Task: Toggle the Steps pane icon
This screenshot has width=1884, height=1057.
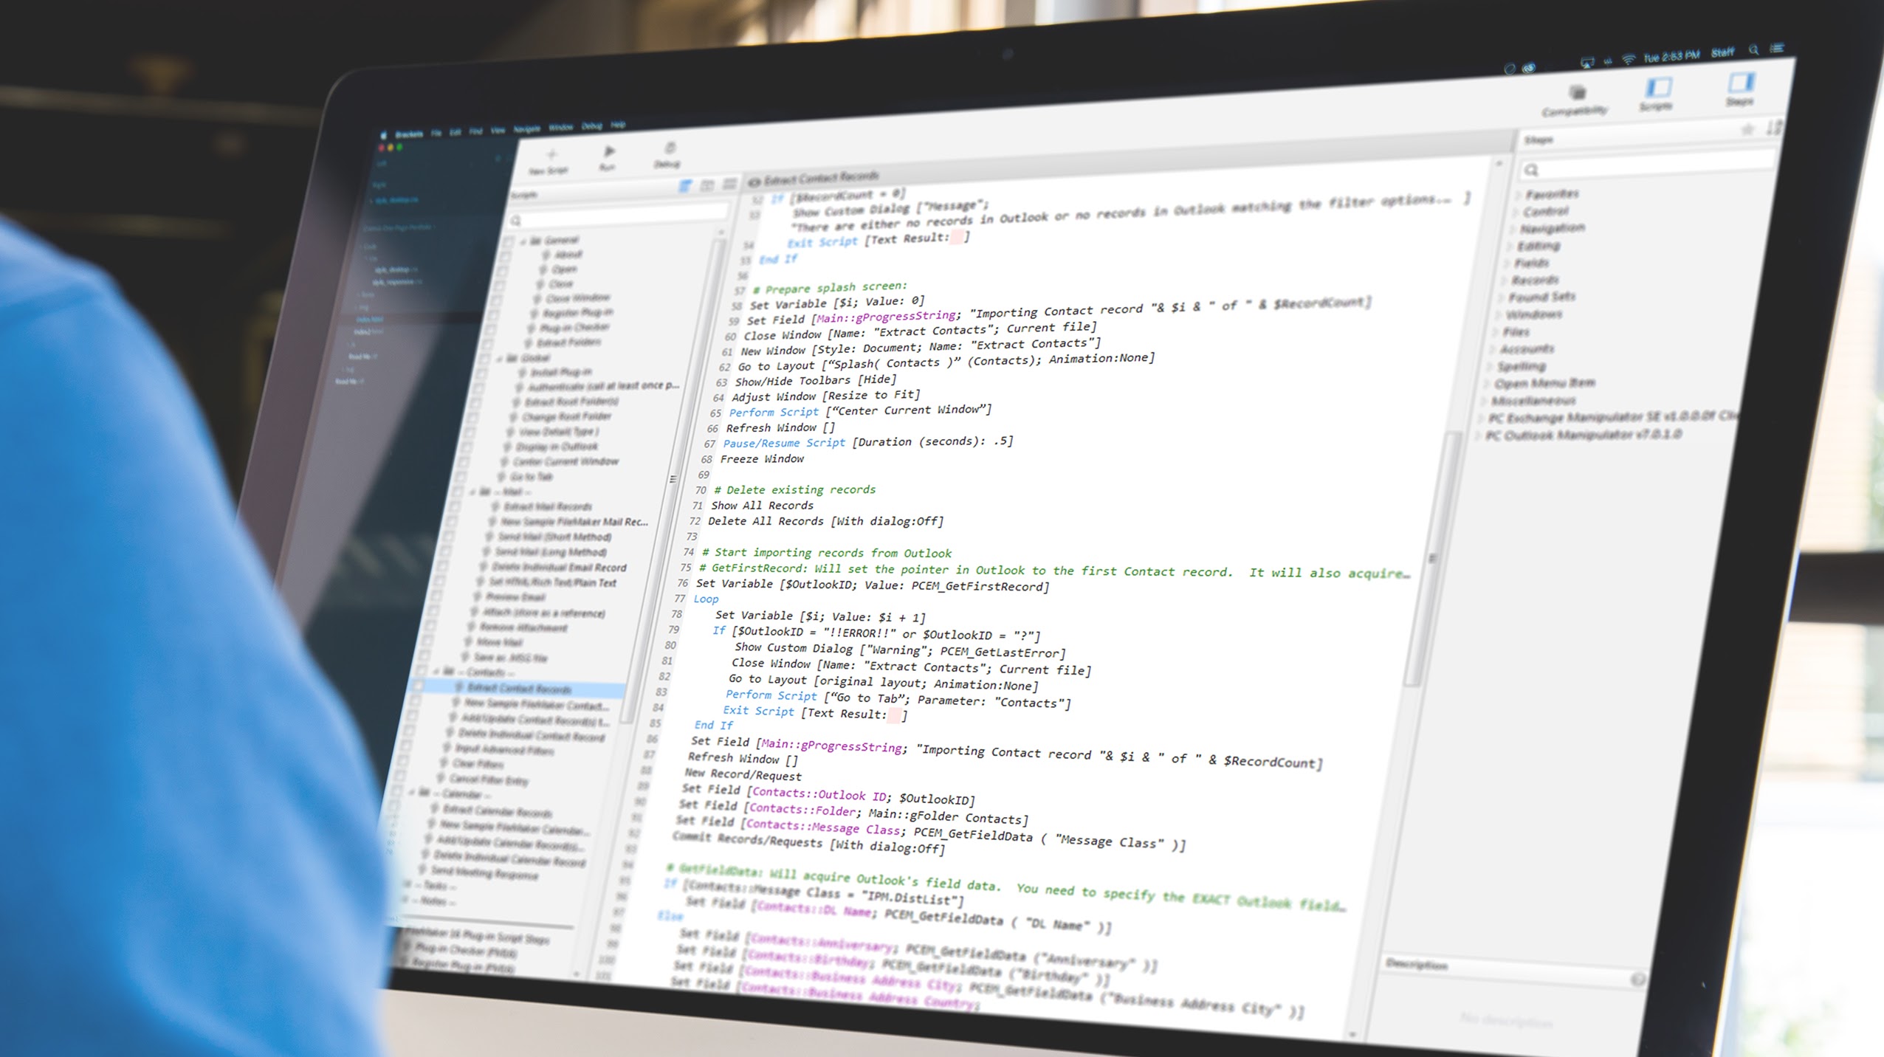Action: pyautogui.click(x=1741, y=83)
